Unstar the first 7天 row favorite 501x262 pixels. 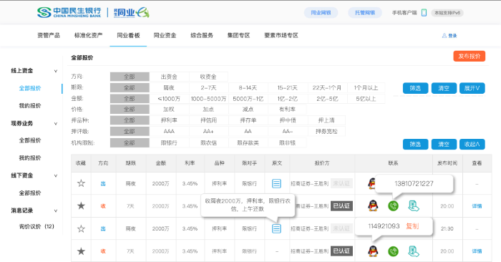pos(81,205)
